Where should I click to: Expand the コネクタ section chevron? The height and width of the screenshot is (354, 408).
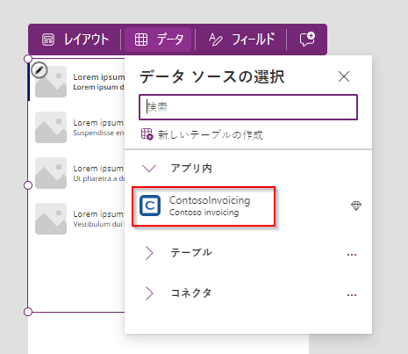[x=149, y=293]
